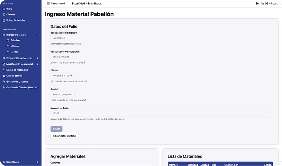Click the Ingreso de Material box icon
The width and height of the screenshot is (282, 166).
(x=4, y=35)
